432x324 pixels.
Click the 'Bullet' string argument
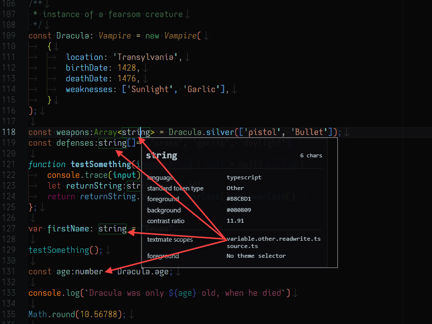coord(309,132)
